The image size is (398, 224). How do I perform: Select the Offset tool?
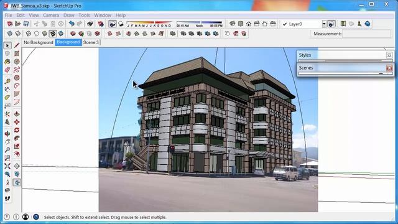point(17,154)
